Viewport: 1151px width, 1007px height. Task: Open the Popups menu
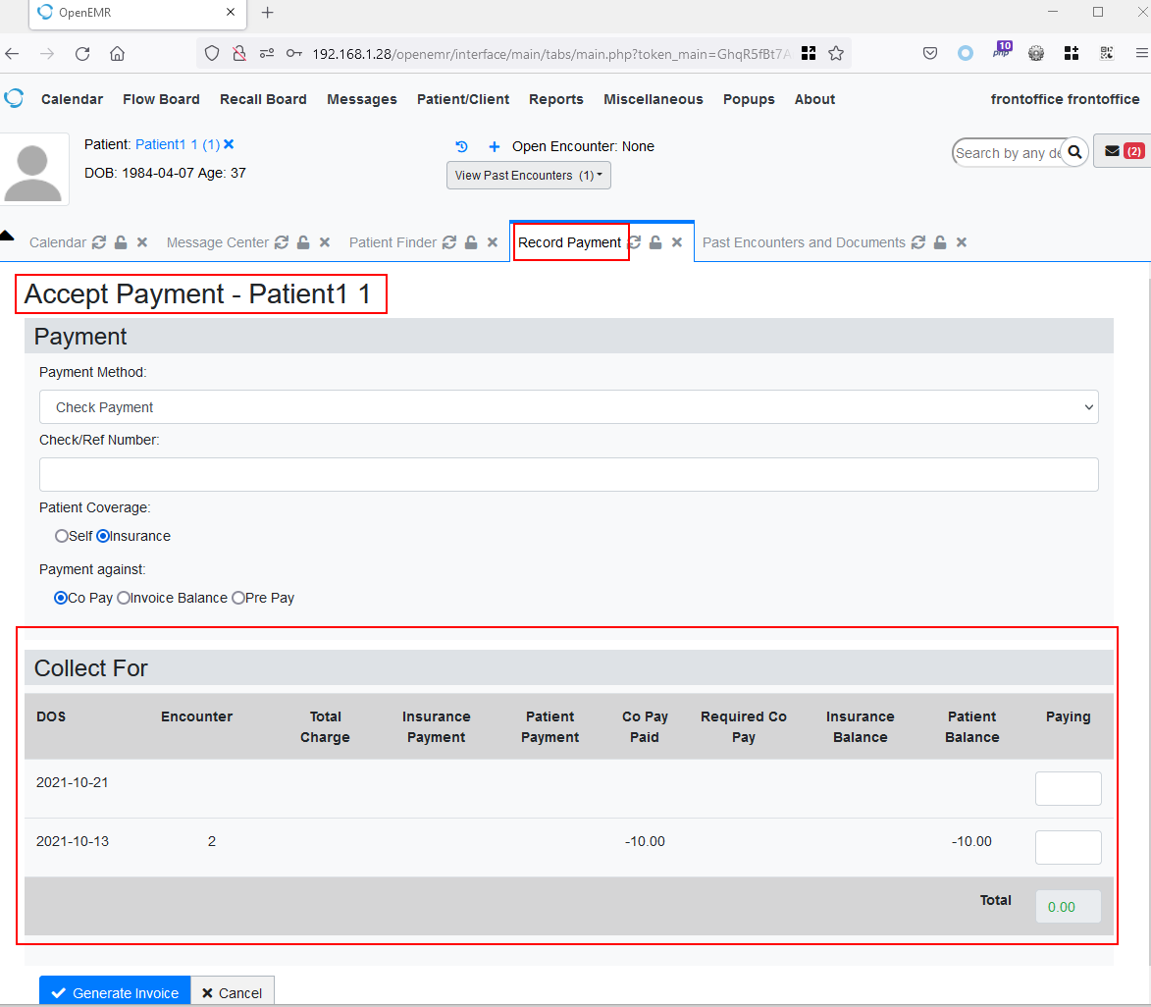point(749,99)
